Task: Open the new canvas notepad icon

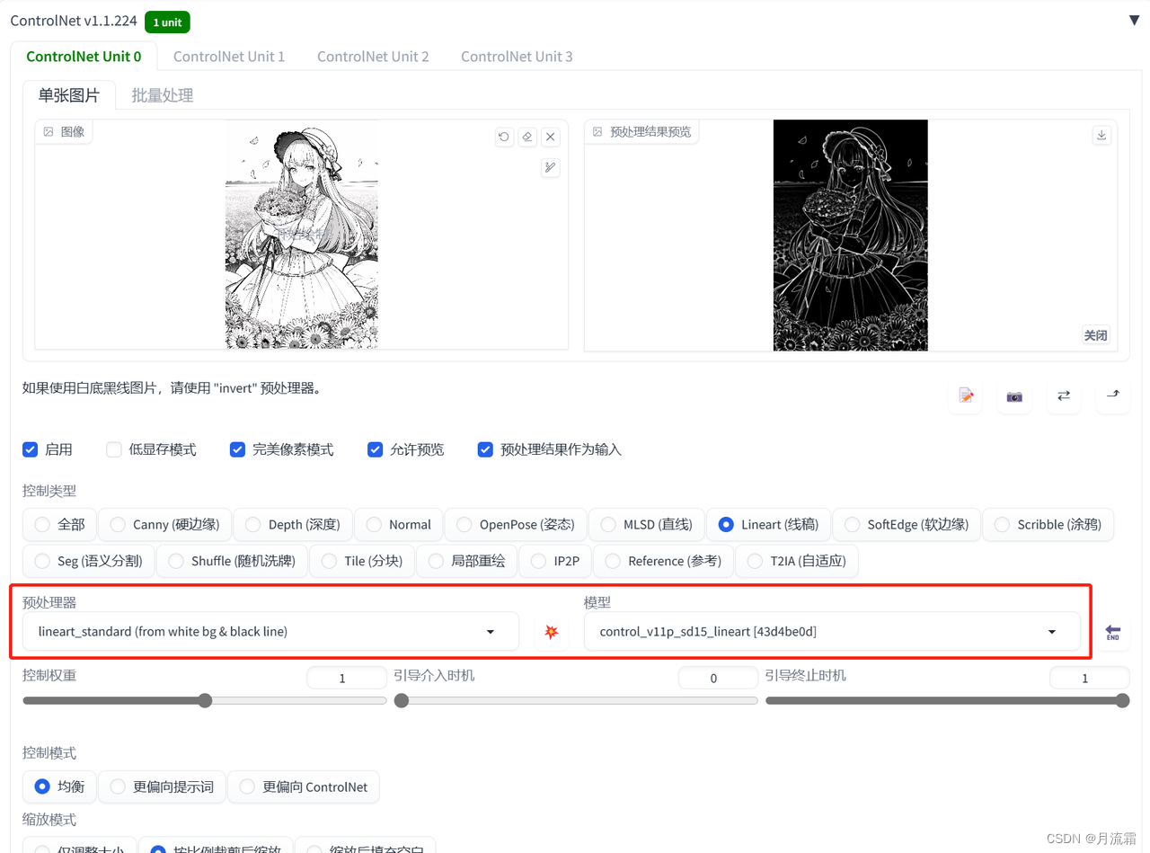Action: point(966,395)
